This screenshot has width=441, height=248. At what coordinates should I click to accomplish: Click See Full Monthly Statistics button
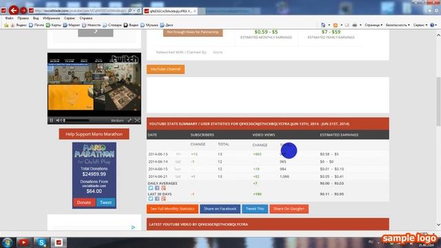pos(172,209)
